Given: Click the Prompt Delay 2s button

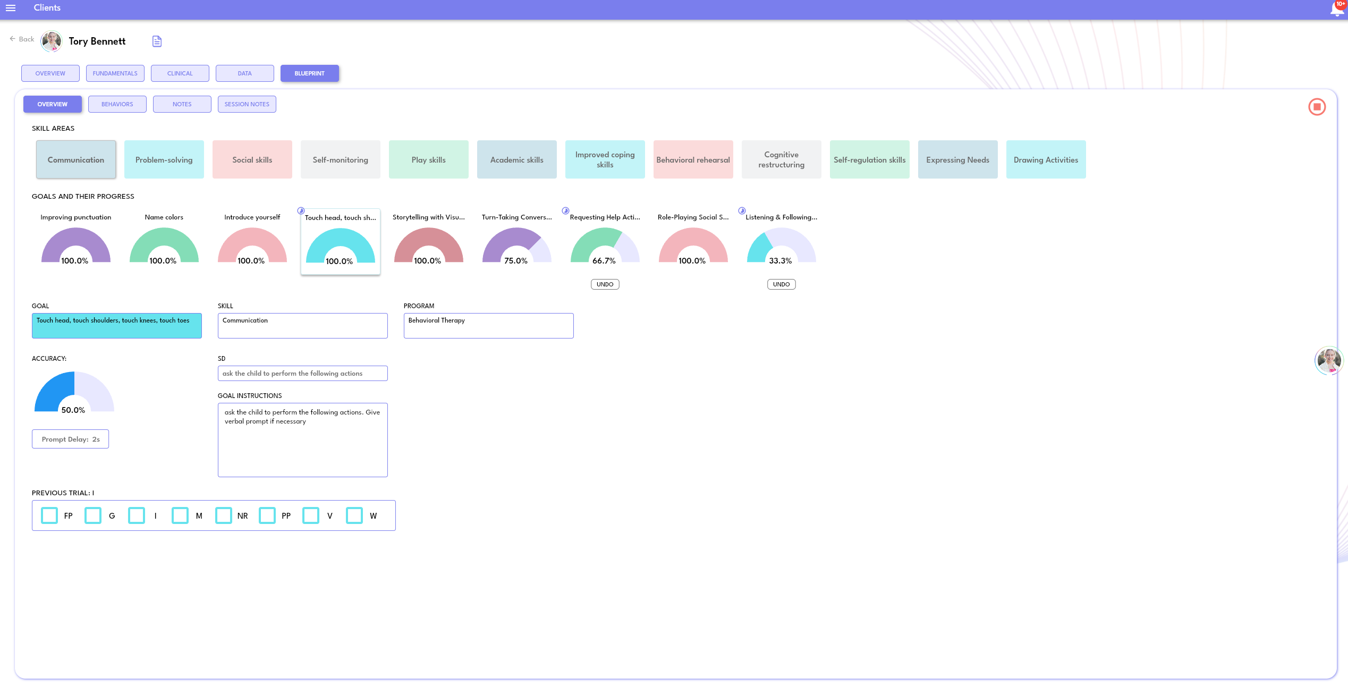Looking at the screenshot, I should (70, 439).
